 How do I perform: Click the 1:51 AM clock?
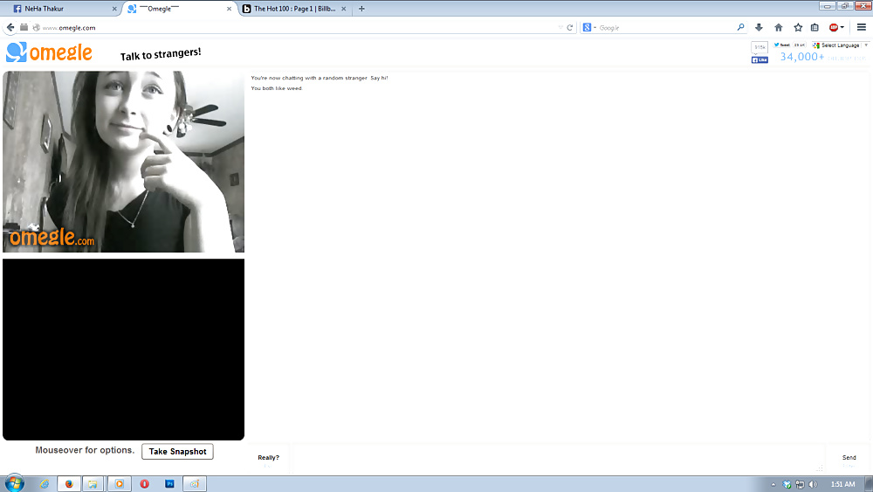[x=842, y=484]
